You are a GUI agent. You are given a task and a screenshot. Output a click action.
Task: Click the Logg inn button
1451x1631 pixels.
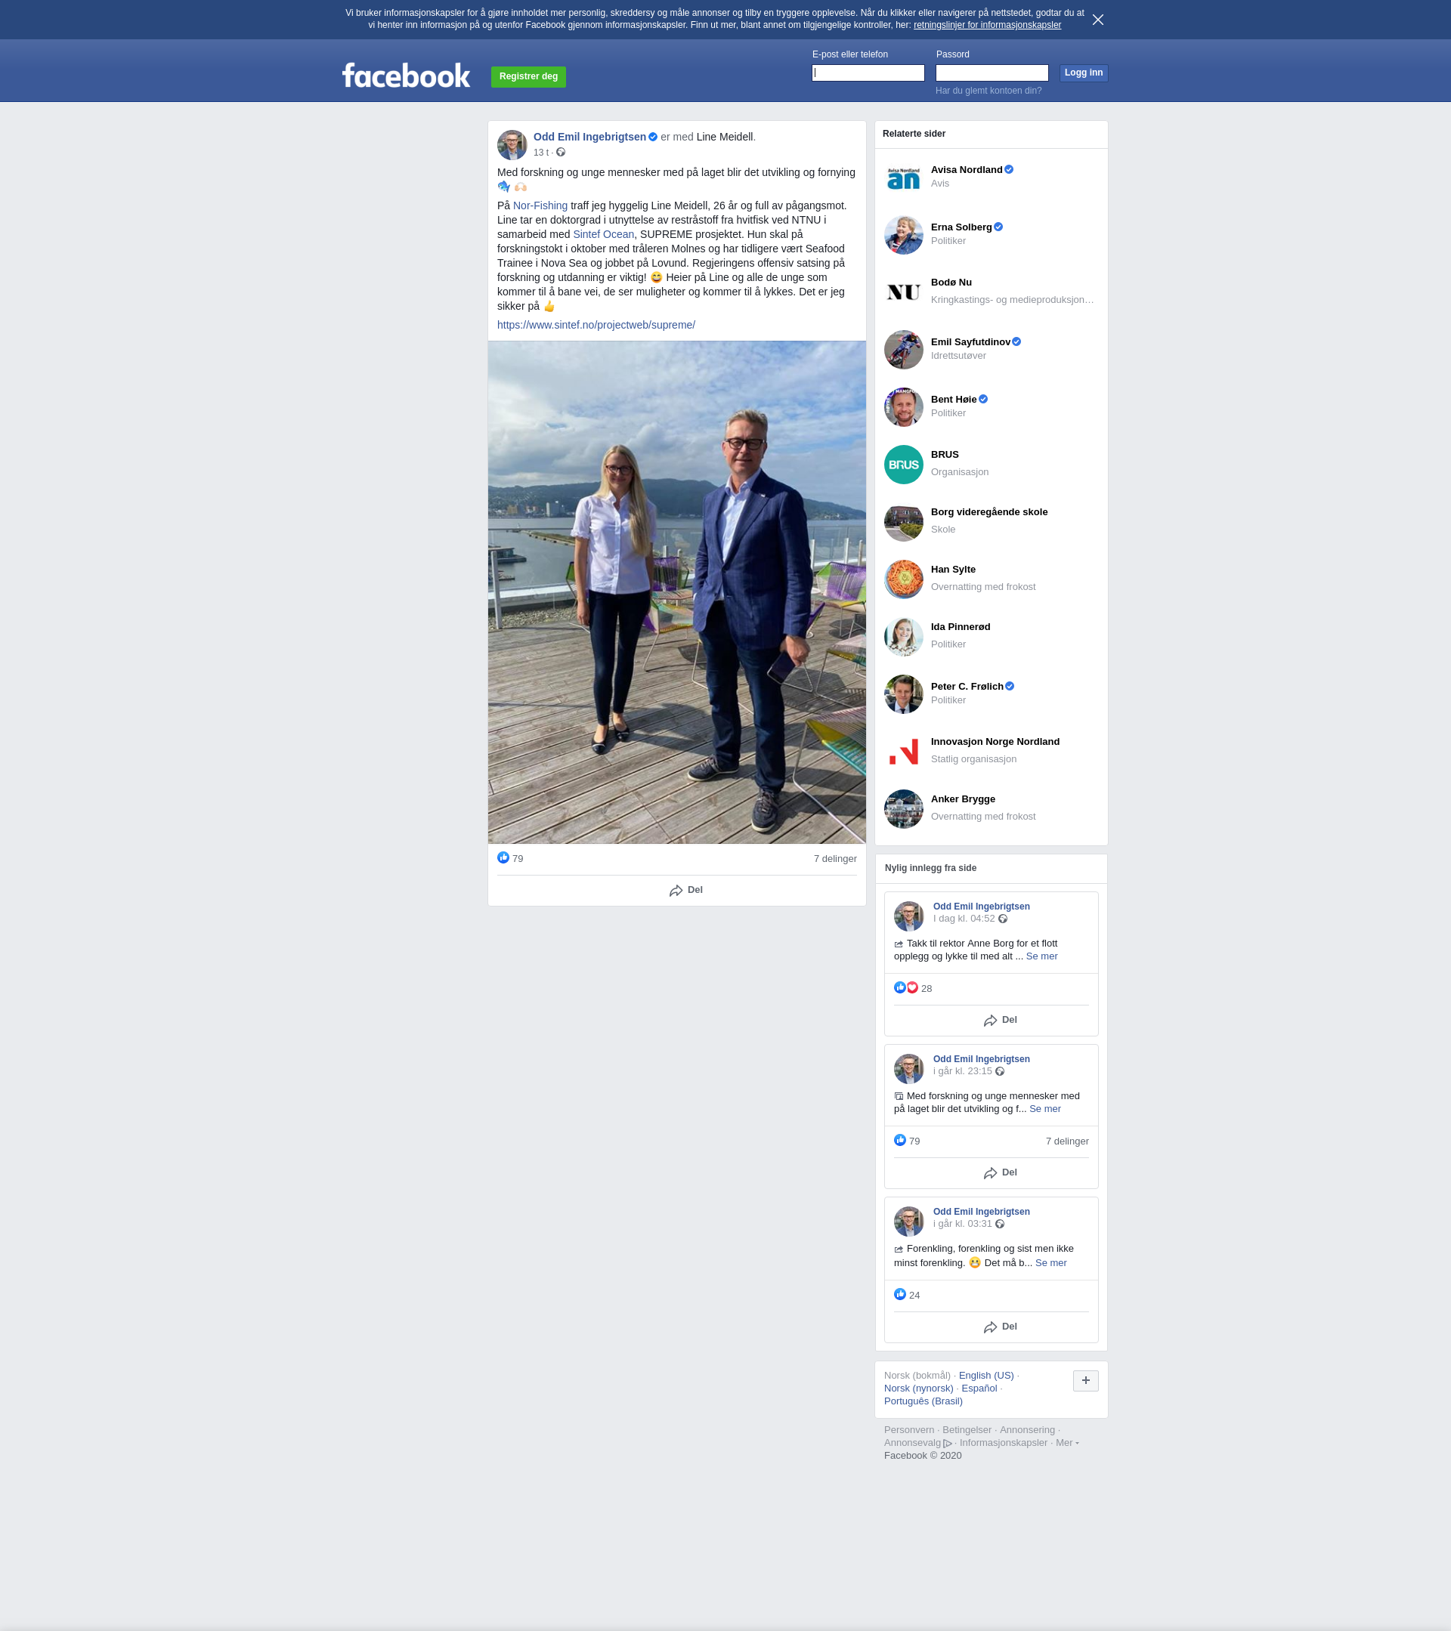tap(1083, 73)
